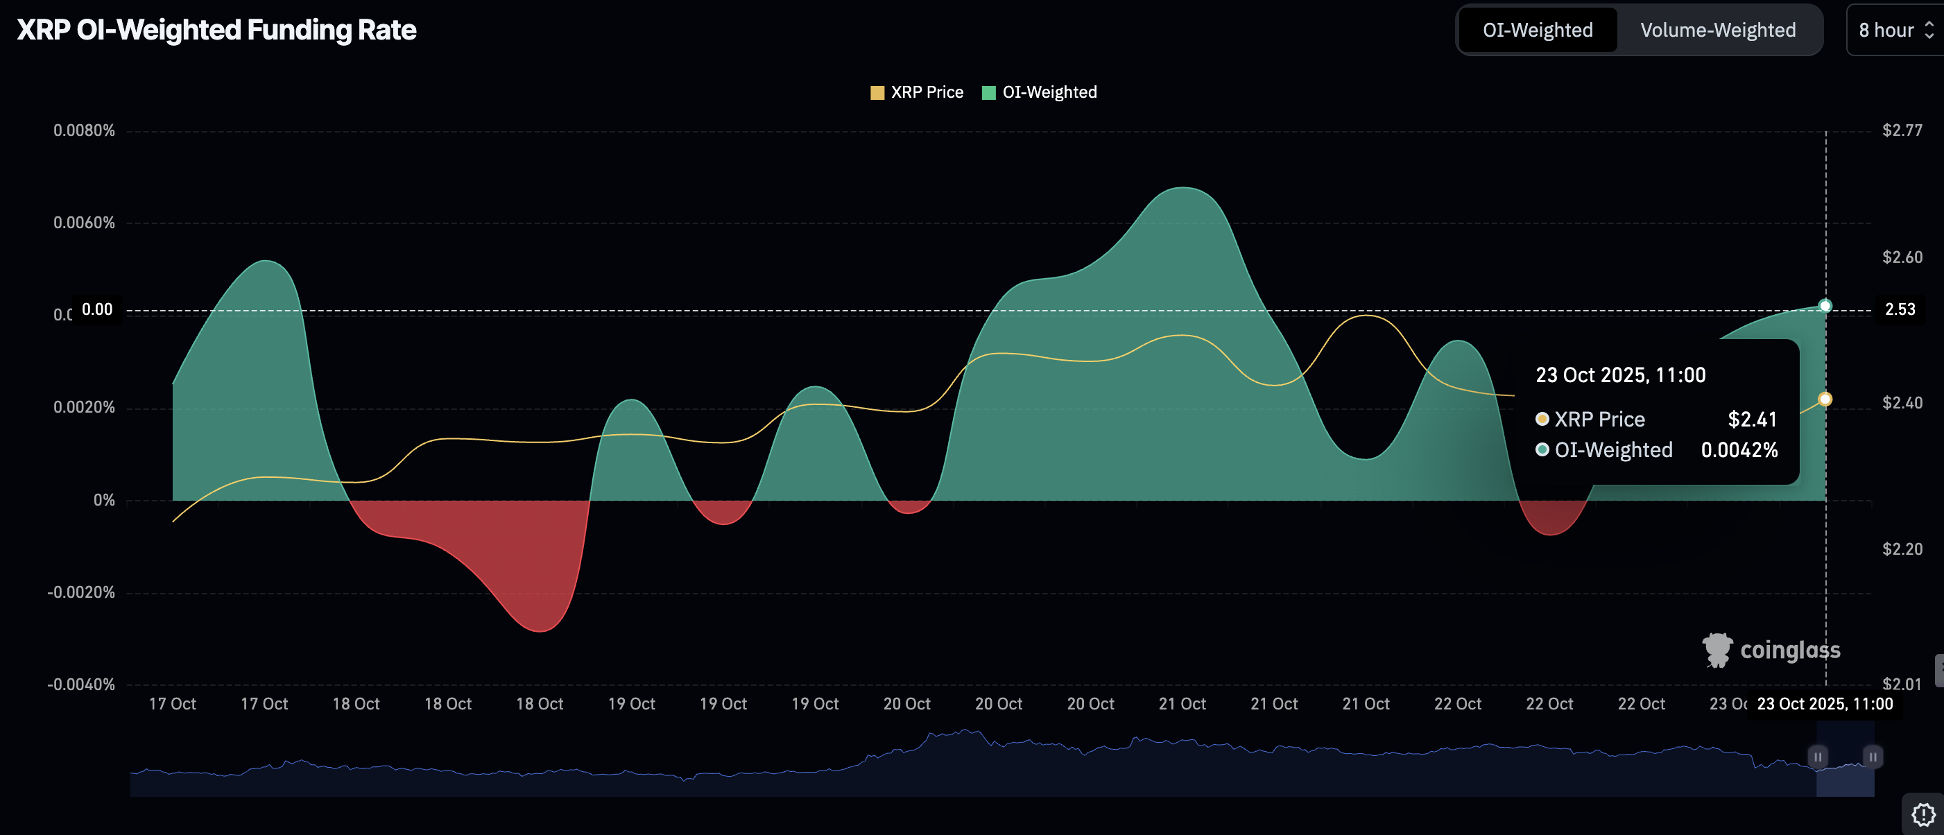Click right handle of range navigator

tap(1873, 757)
